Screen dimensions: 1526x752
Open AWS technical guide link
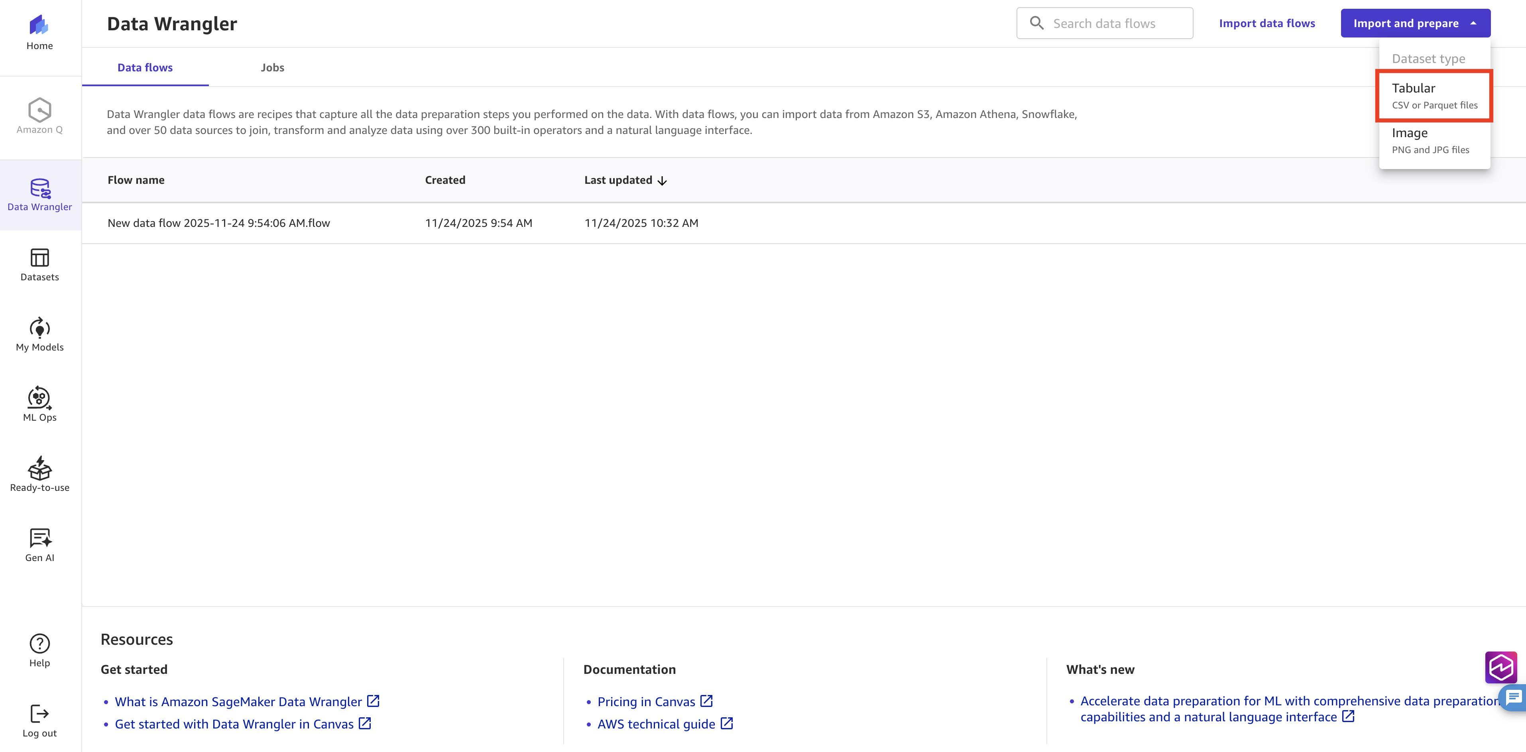(657, 724)
